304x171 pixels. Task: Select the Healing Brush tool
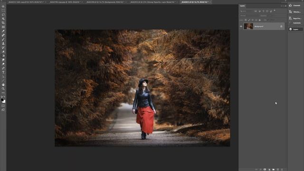pyautogui.click(x=3, y=35)
